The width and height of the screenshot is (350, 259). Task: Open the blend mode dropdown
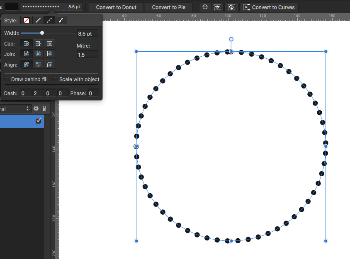[15, 109]
